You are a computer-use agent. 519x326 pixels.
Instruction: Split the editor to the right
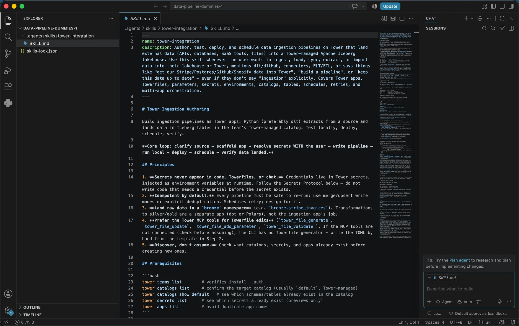tap(402, 18)
